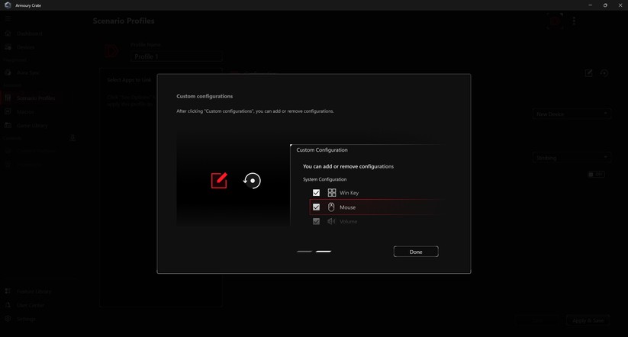Toggle the Mouse checkbox
The width and height of the screenshot is (628, 337).
pos(316,207)
